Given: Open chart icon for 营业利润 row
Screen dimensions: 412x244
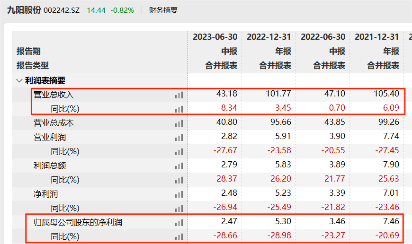Looking at the screenshot, I should click(x=179, y=138).
